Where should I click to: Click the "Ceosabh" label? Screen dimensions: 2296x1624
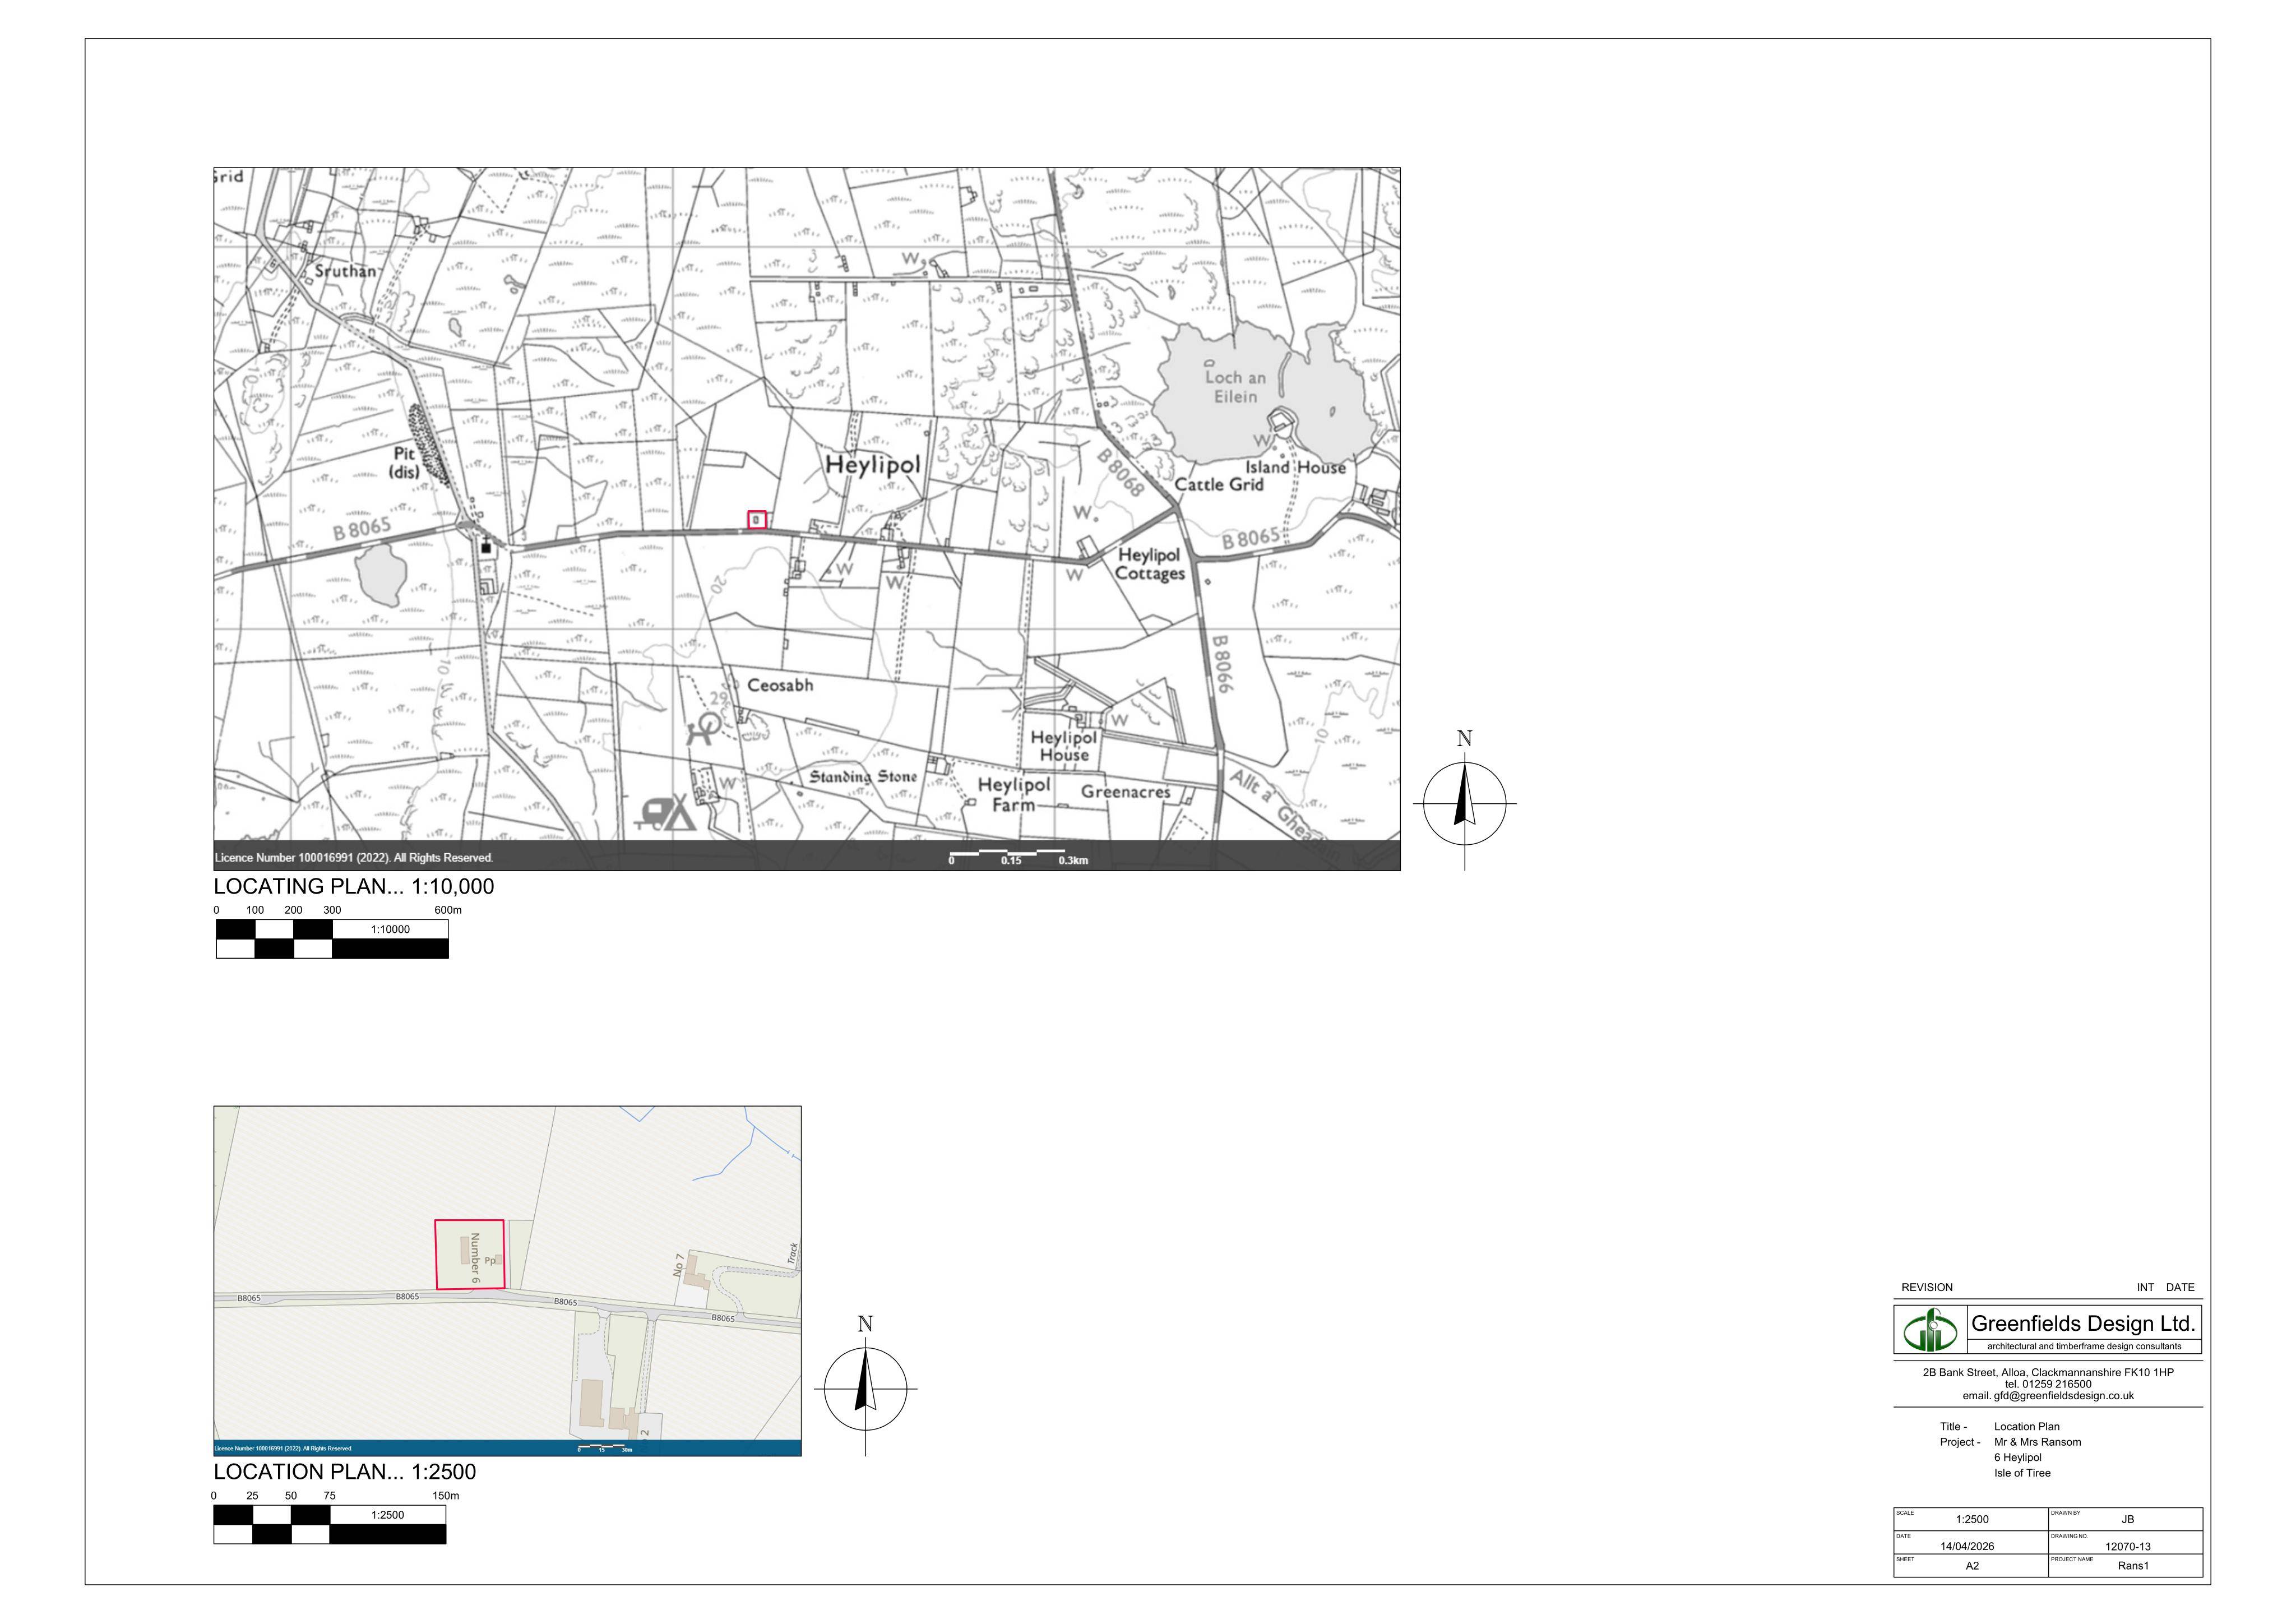click(780, 685)
